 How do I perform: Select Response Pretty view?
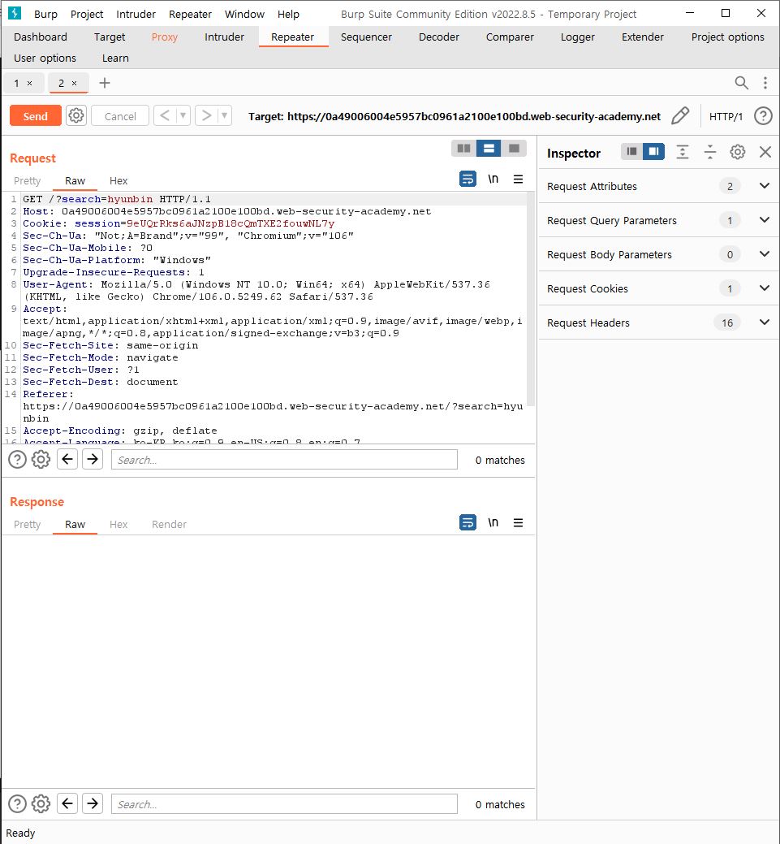27,524
